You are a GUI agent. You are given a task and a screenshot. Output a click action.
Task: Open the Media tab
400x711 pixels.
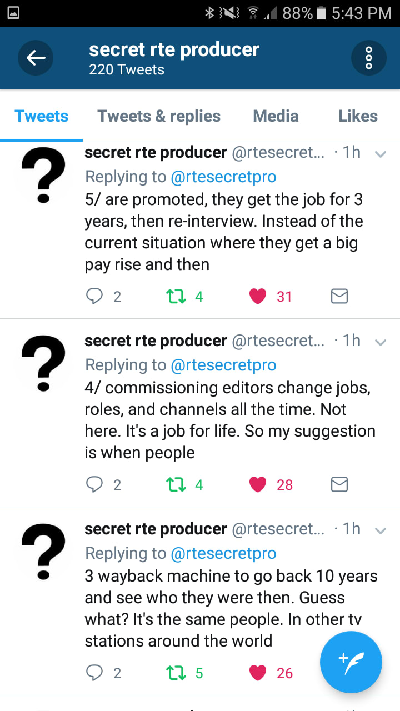[x=276, y=116]
